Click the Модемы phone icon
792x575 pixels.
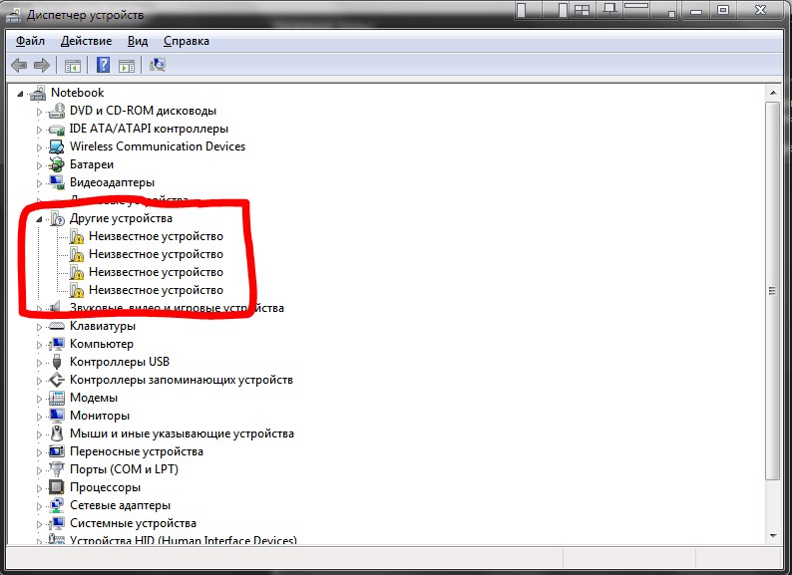pyautogui.click(x=57, y=398)
